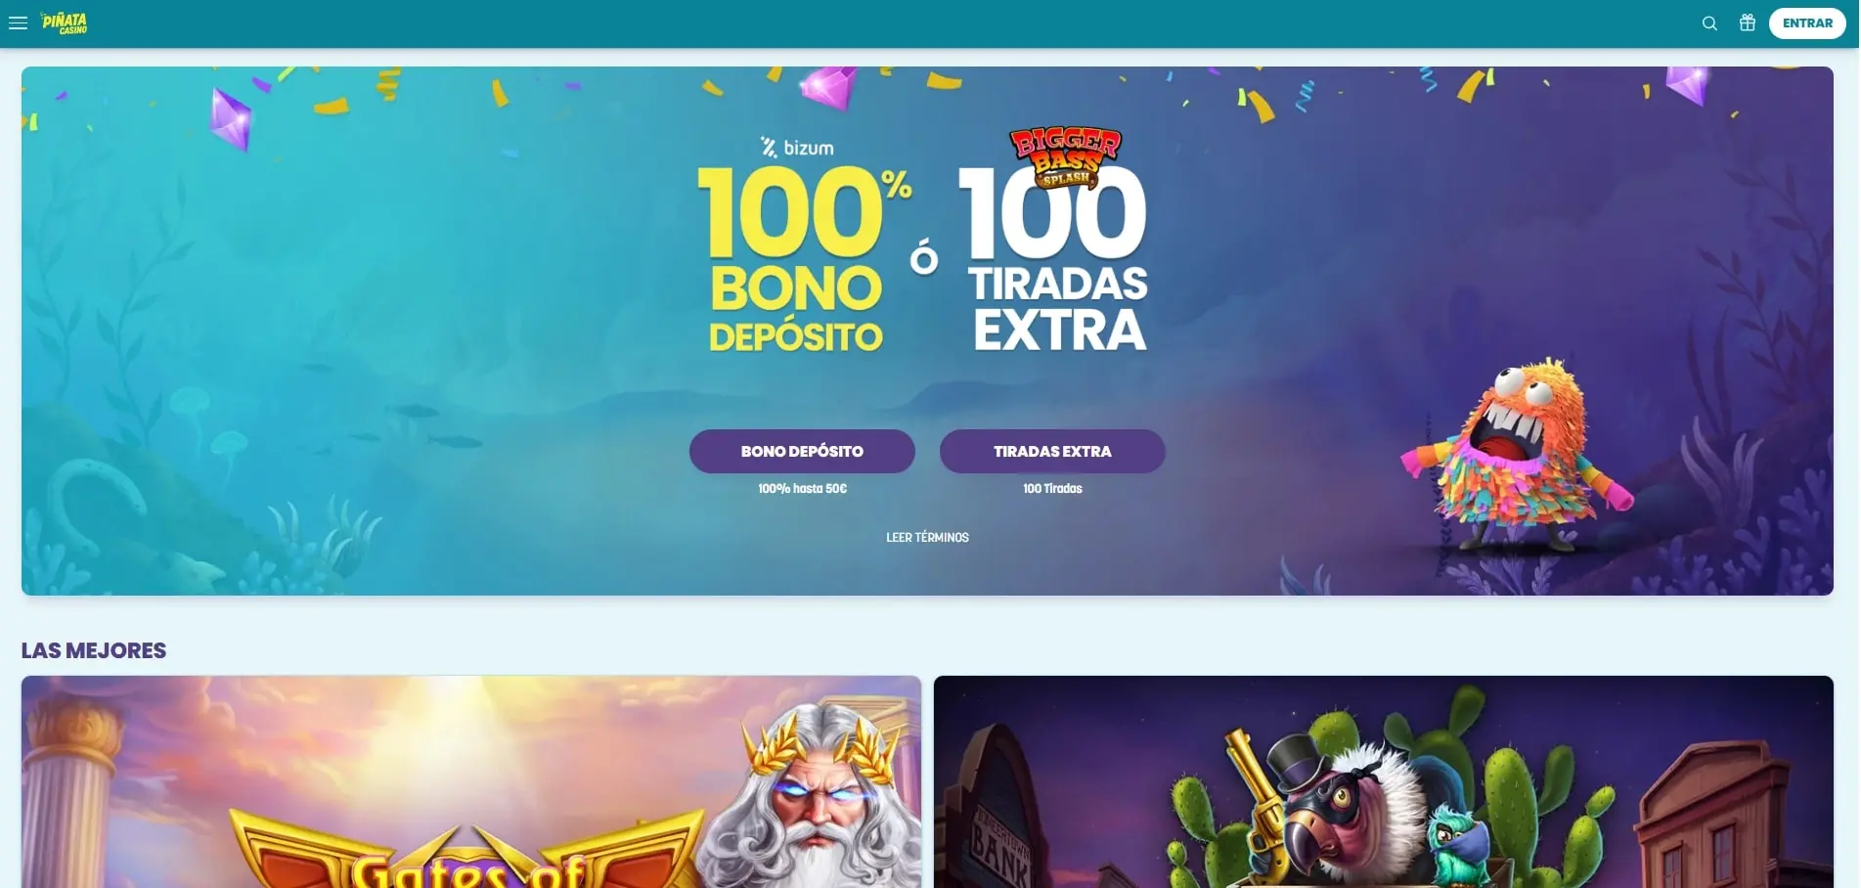The height and width of the screenshot is (888, 1861).
Task: Select the TIRADAS EXTRA offer button
Action: [1052, 451]
